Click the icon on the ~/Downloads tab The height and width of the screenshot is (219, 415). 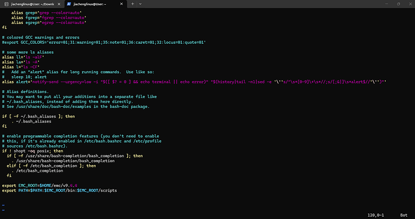tap(7, 4)
